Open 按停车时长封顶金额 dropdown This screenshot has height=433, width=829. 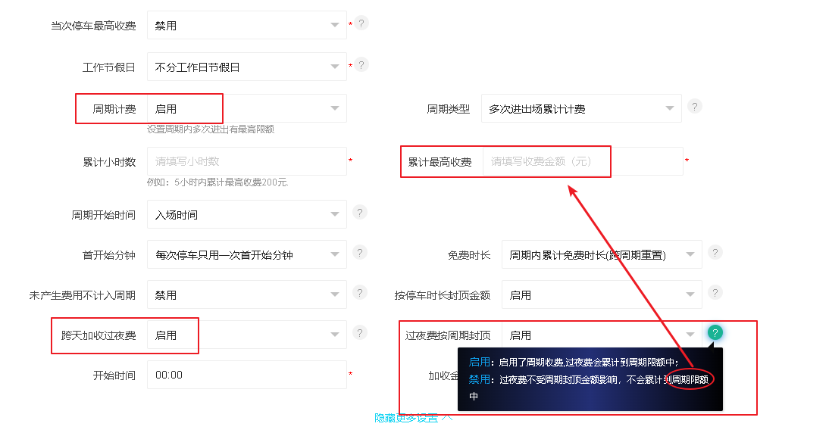tap(602, 294)
